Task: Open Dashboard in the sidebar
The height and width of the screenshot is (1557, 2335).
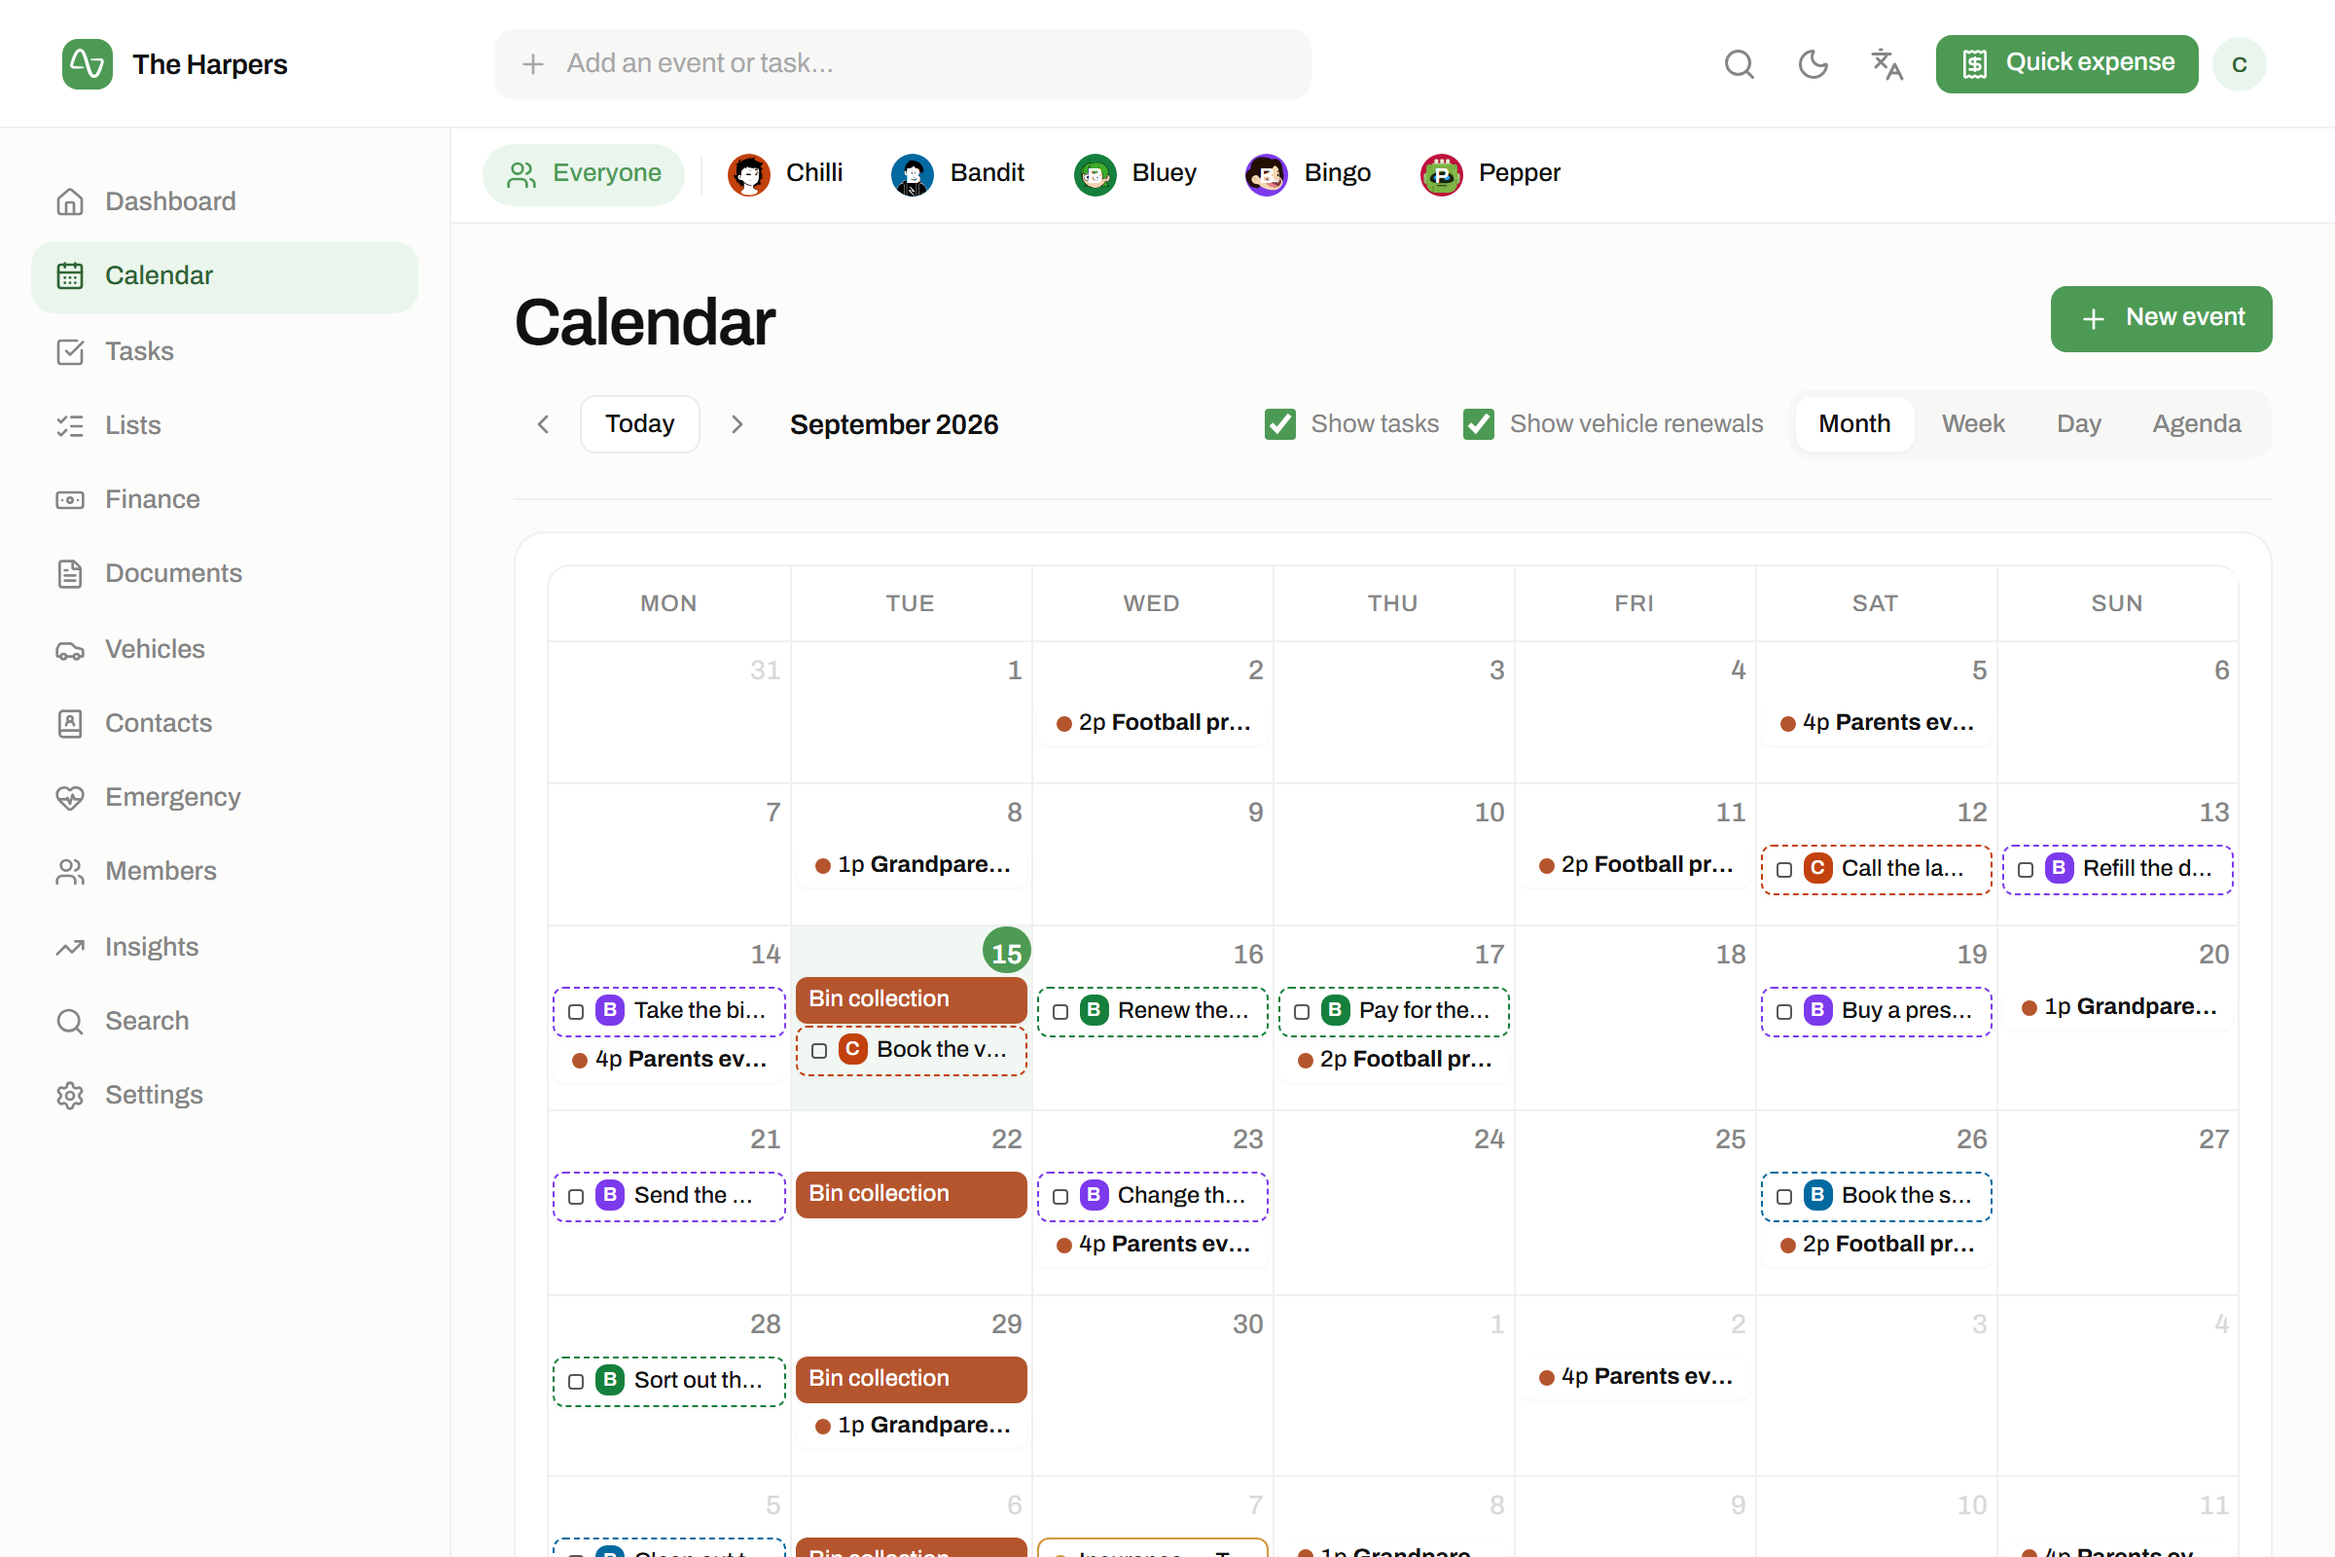Action: point(225,201)
